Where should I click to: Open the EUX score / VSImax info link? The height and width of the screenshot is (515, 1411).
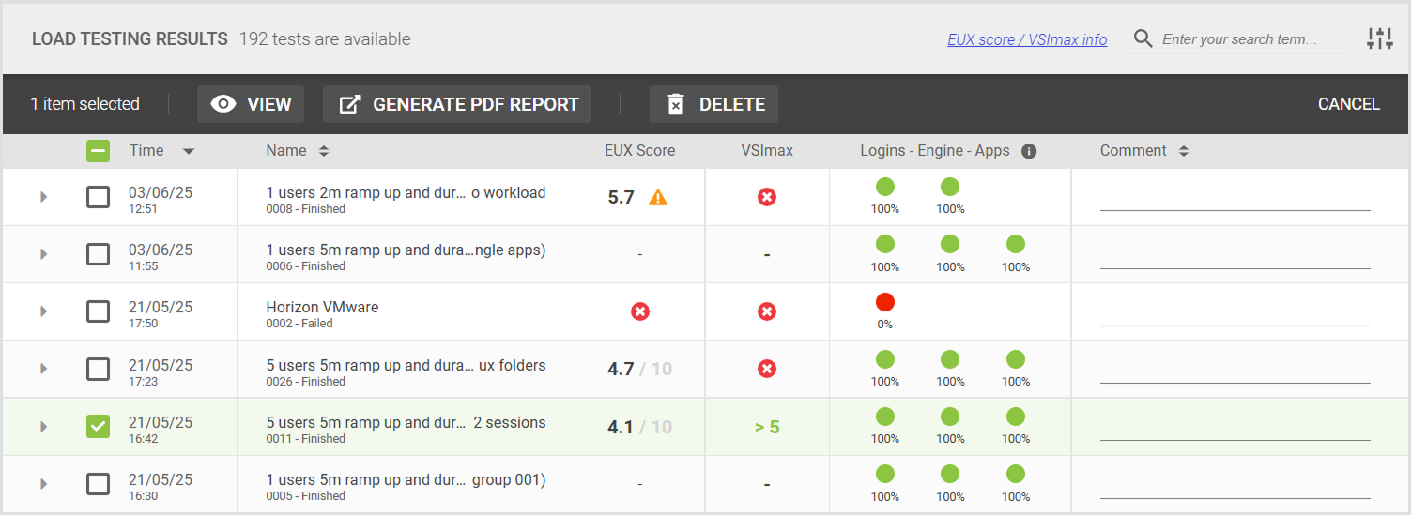(x=1027, y=39)
